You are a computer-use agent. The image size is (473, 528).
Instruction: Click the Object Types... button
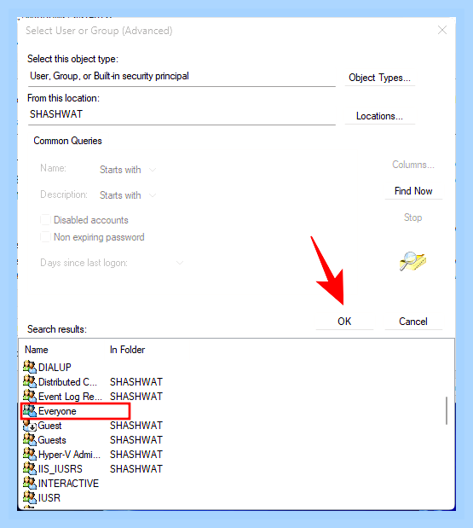point(379,78)
